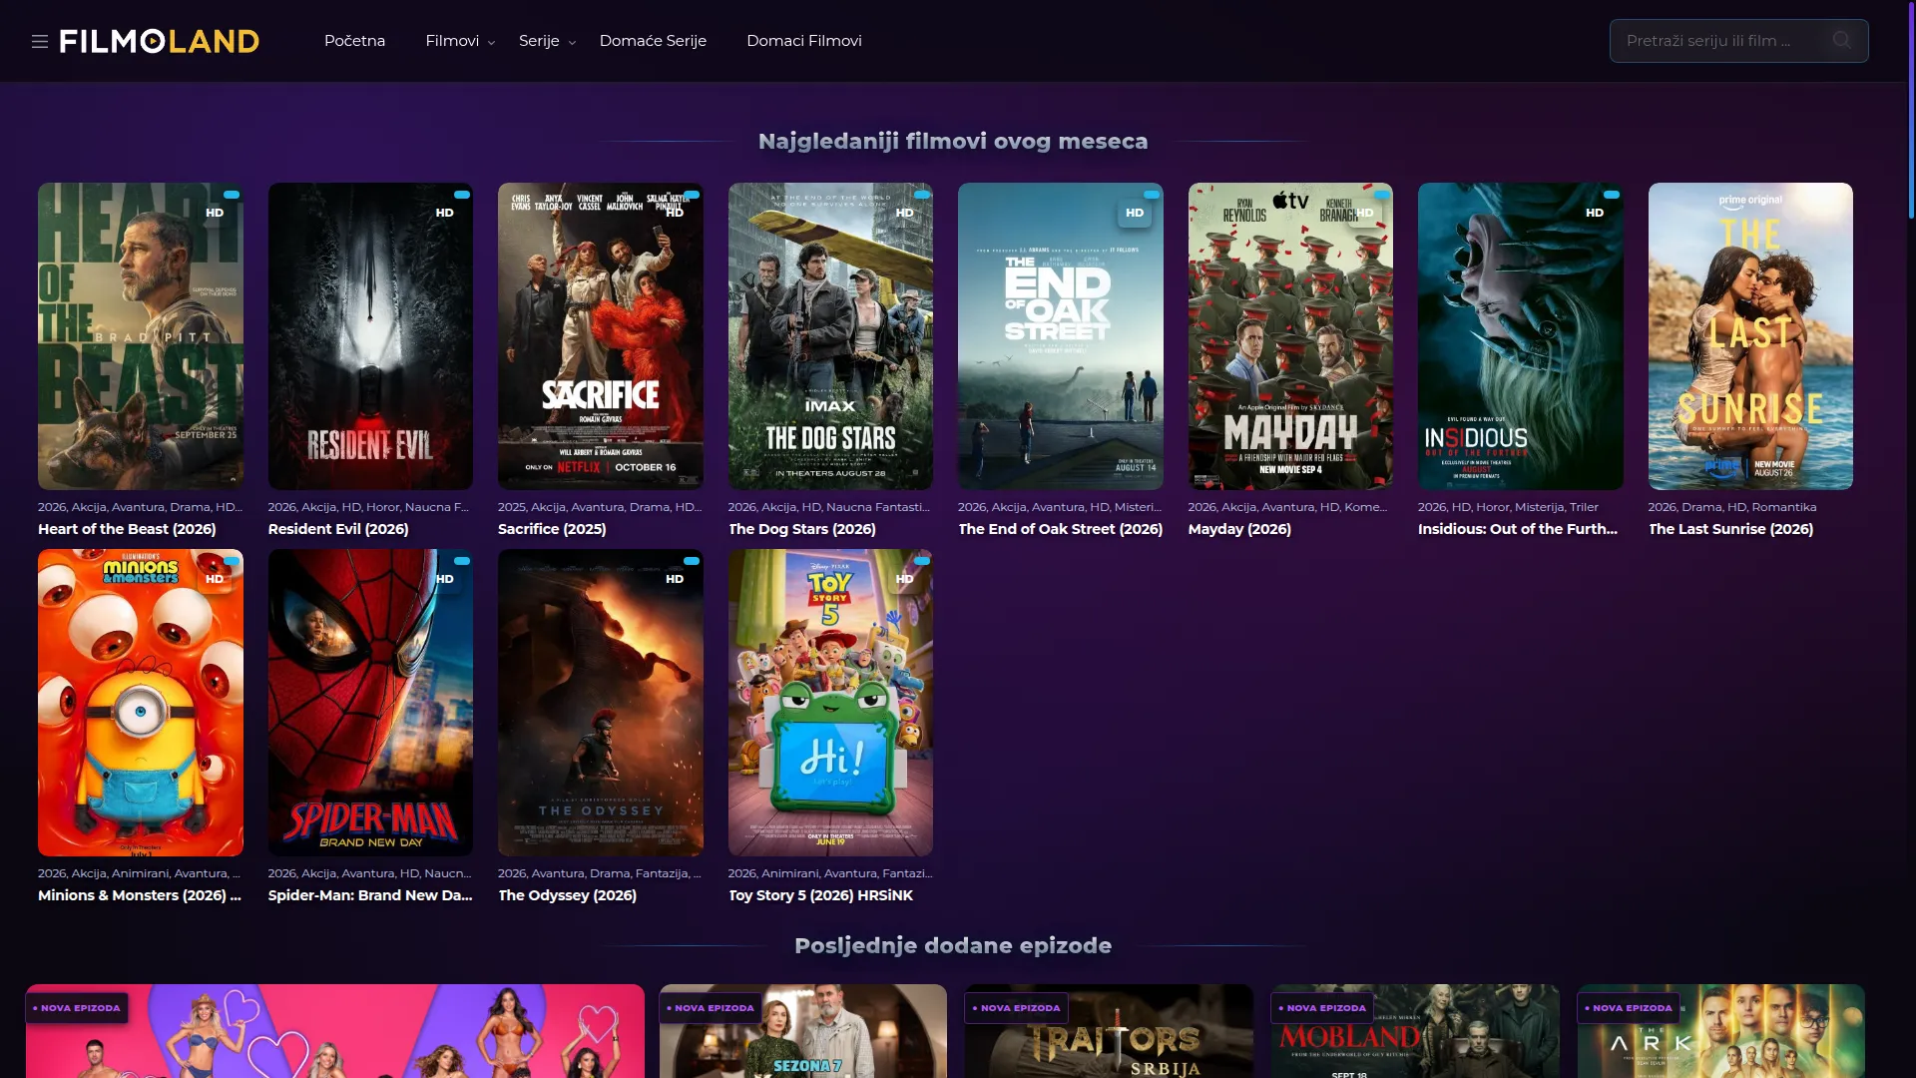Click genre tags under Mayday

tap(1287, 507)
